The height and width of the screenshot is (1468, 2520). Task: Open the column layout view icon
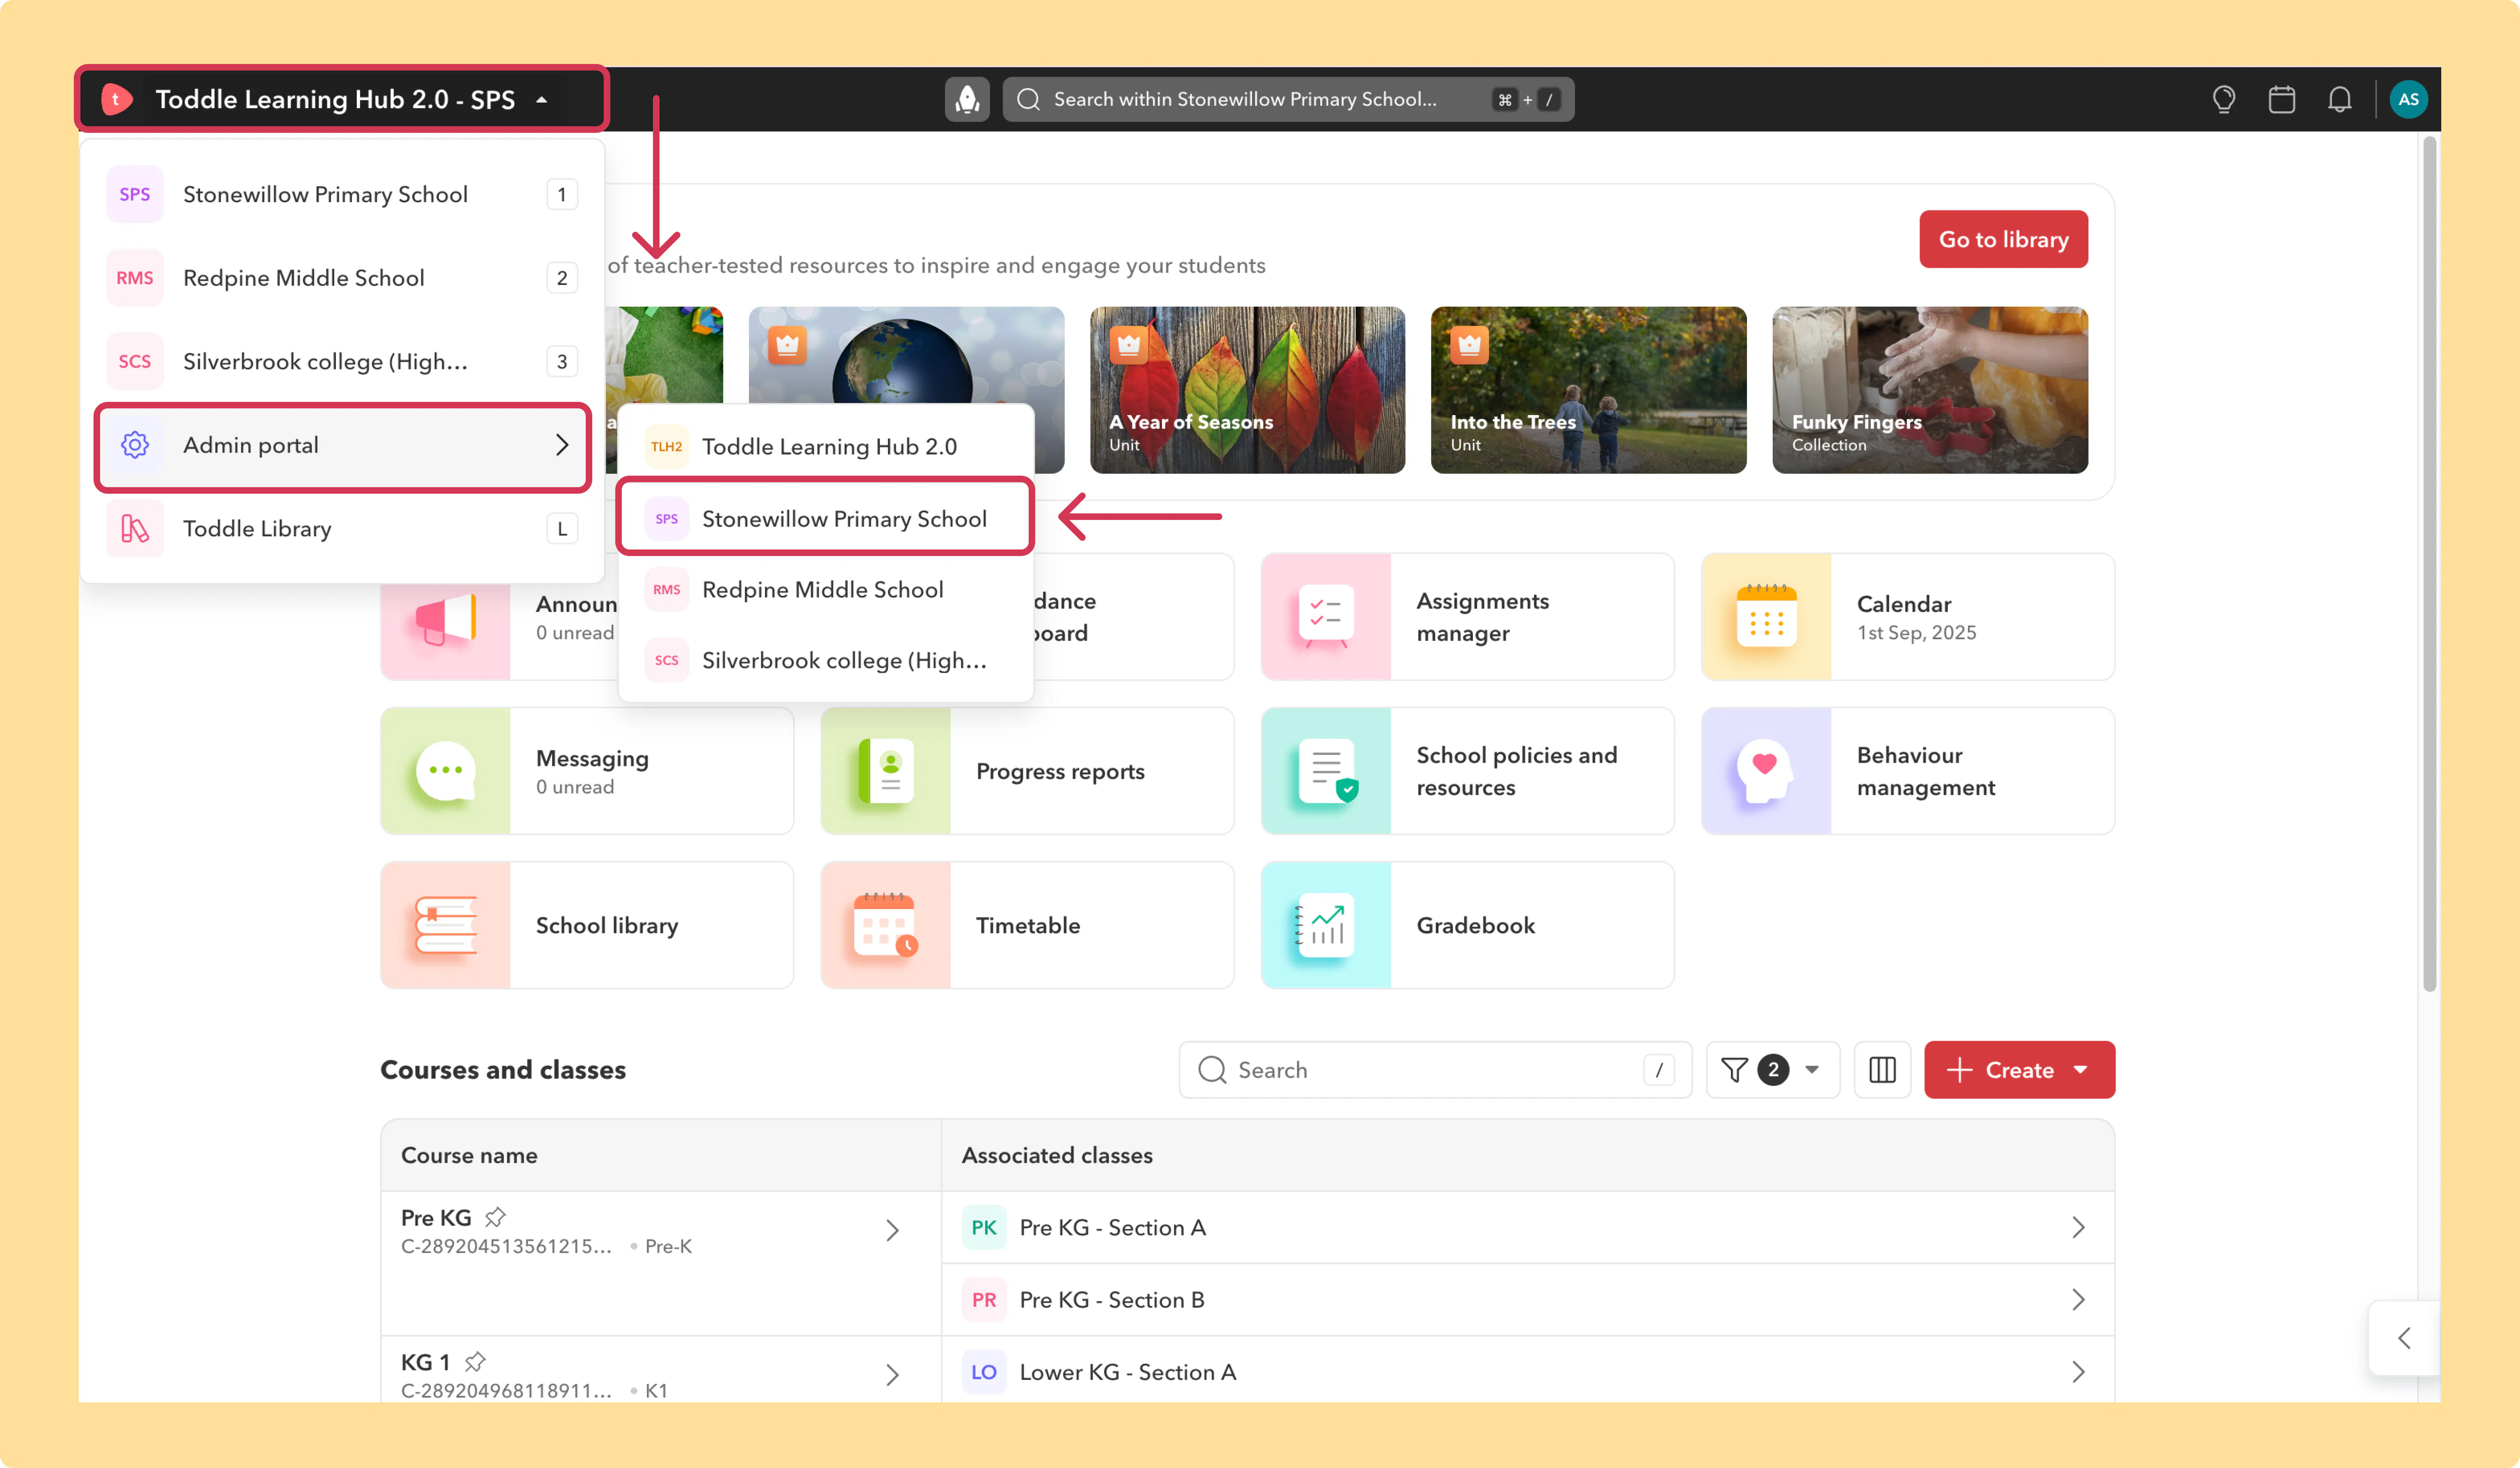pos(1882,1070)
